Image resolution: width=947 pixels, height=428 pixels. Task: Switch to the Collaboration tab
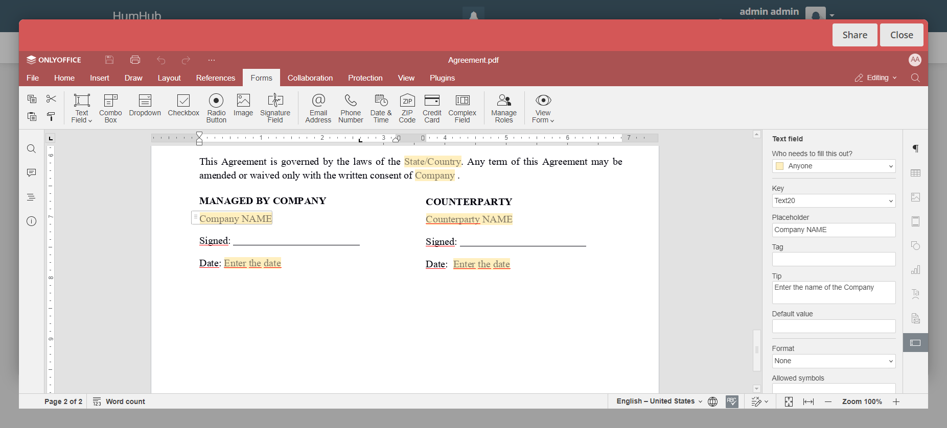point(310,78)
